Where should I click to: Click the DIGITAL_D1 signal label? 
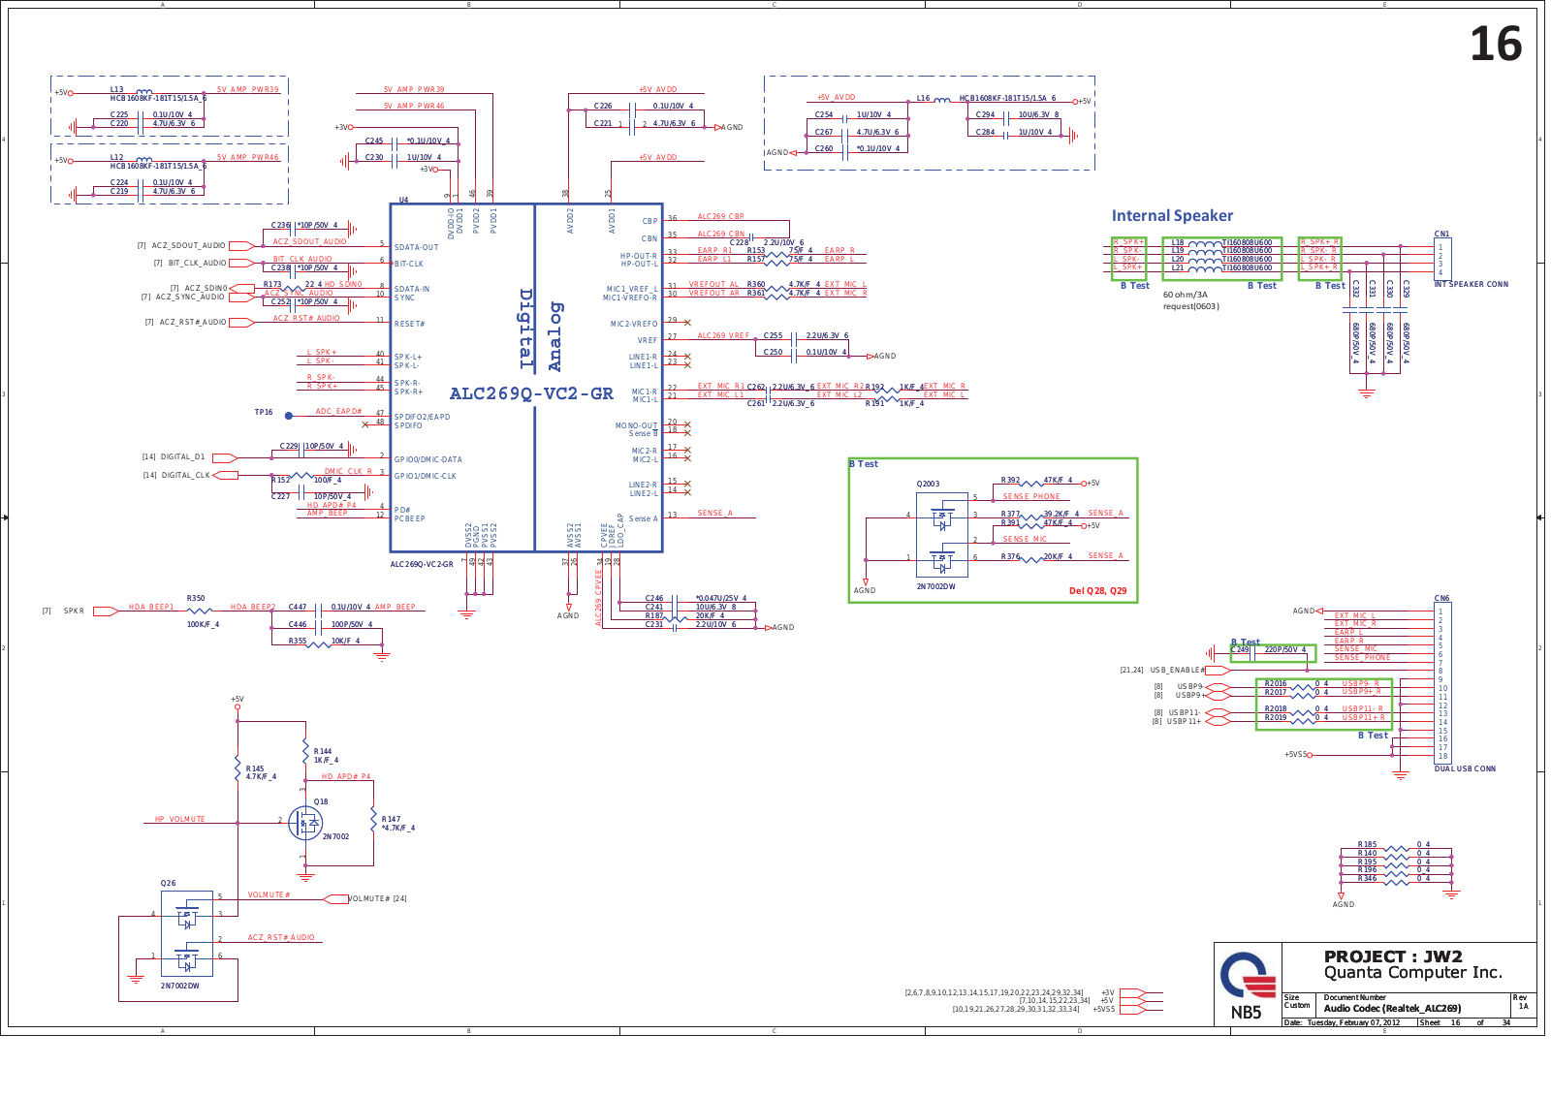(x=182, y=457)
